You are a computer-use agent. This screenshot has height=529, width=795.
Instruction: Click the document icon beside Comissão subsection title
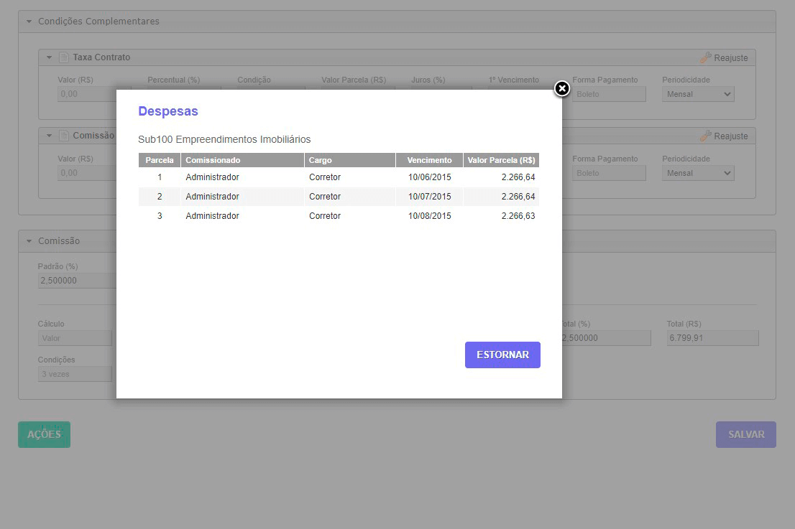(64, 136)
